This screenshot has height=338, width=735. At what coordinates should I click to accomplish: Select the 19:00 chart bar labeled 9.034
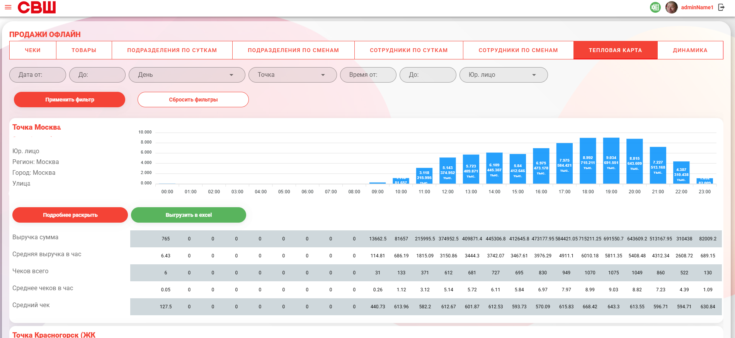point(611,161)
